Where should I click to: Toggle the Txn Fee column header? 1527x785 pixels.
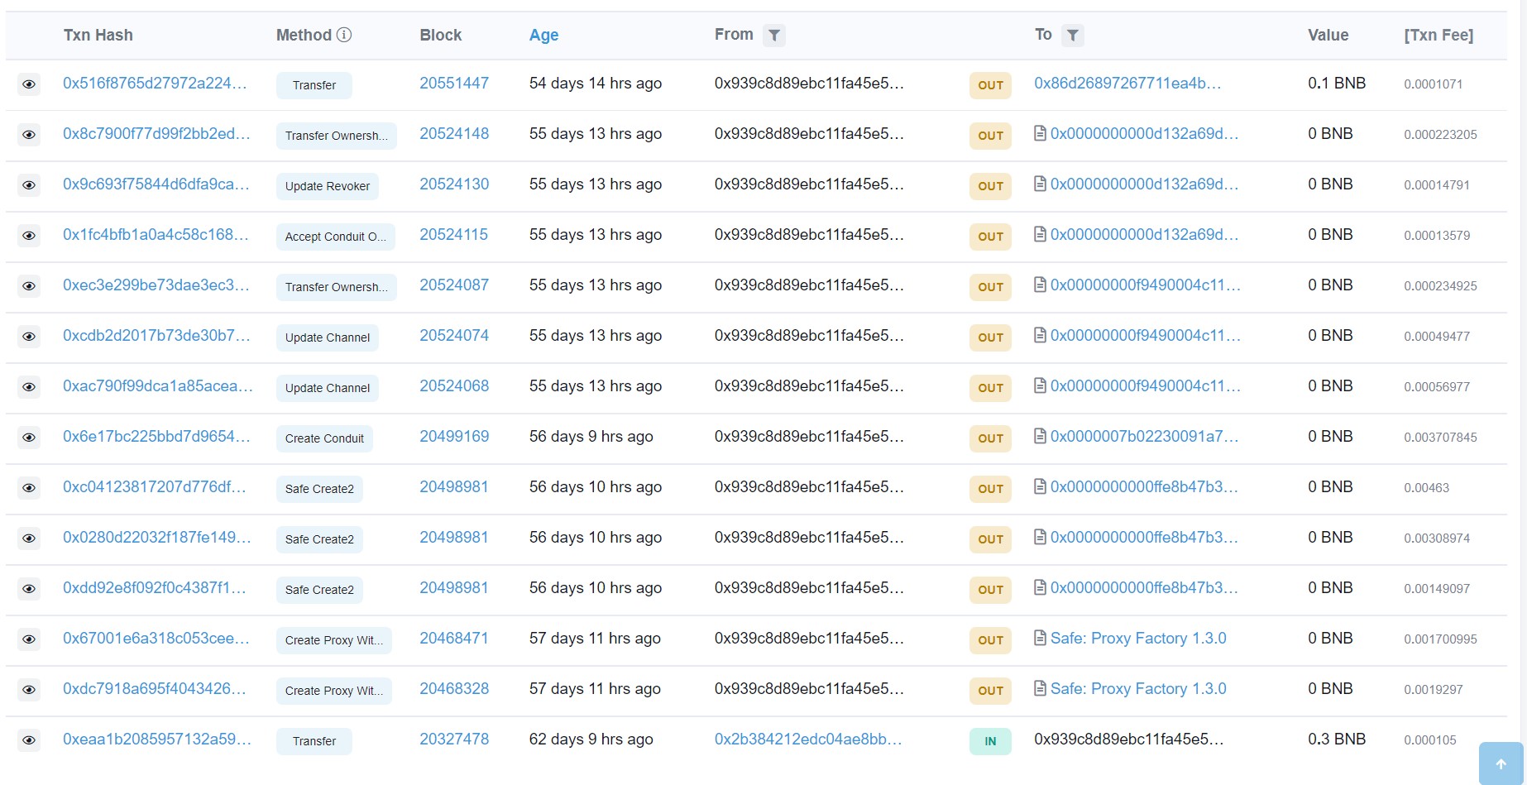(1438, 35)
